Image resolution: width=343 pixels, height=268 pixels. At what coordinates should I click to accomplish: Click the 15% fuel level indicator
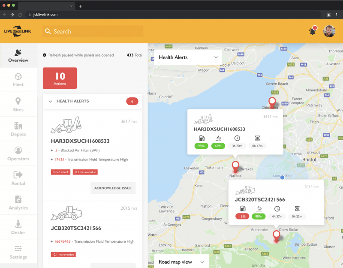[x=242, y=216]
